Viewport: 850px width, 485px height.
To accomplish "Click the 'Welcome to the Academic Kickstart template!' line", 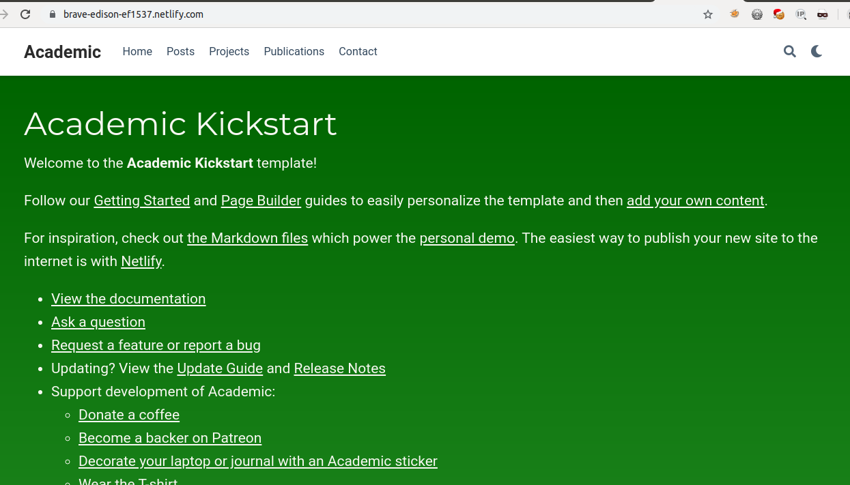I will 170,163.
